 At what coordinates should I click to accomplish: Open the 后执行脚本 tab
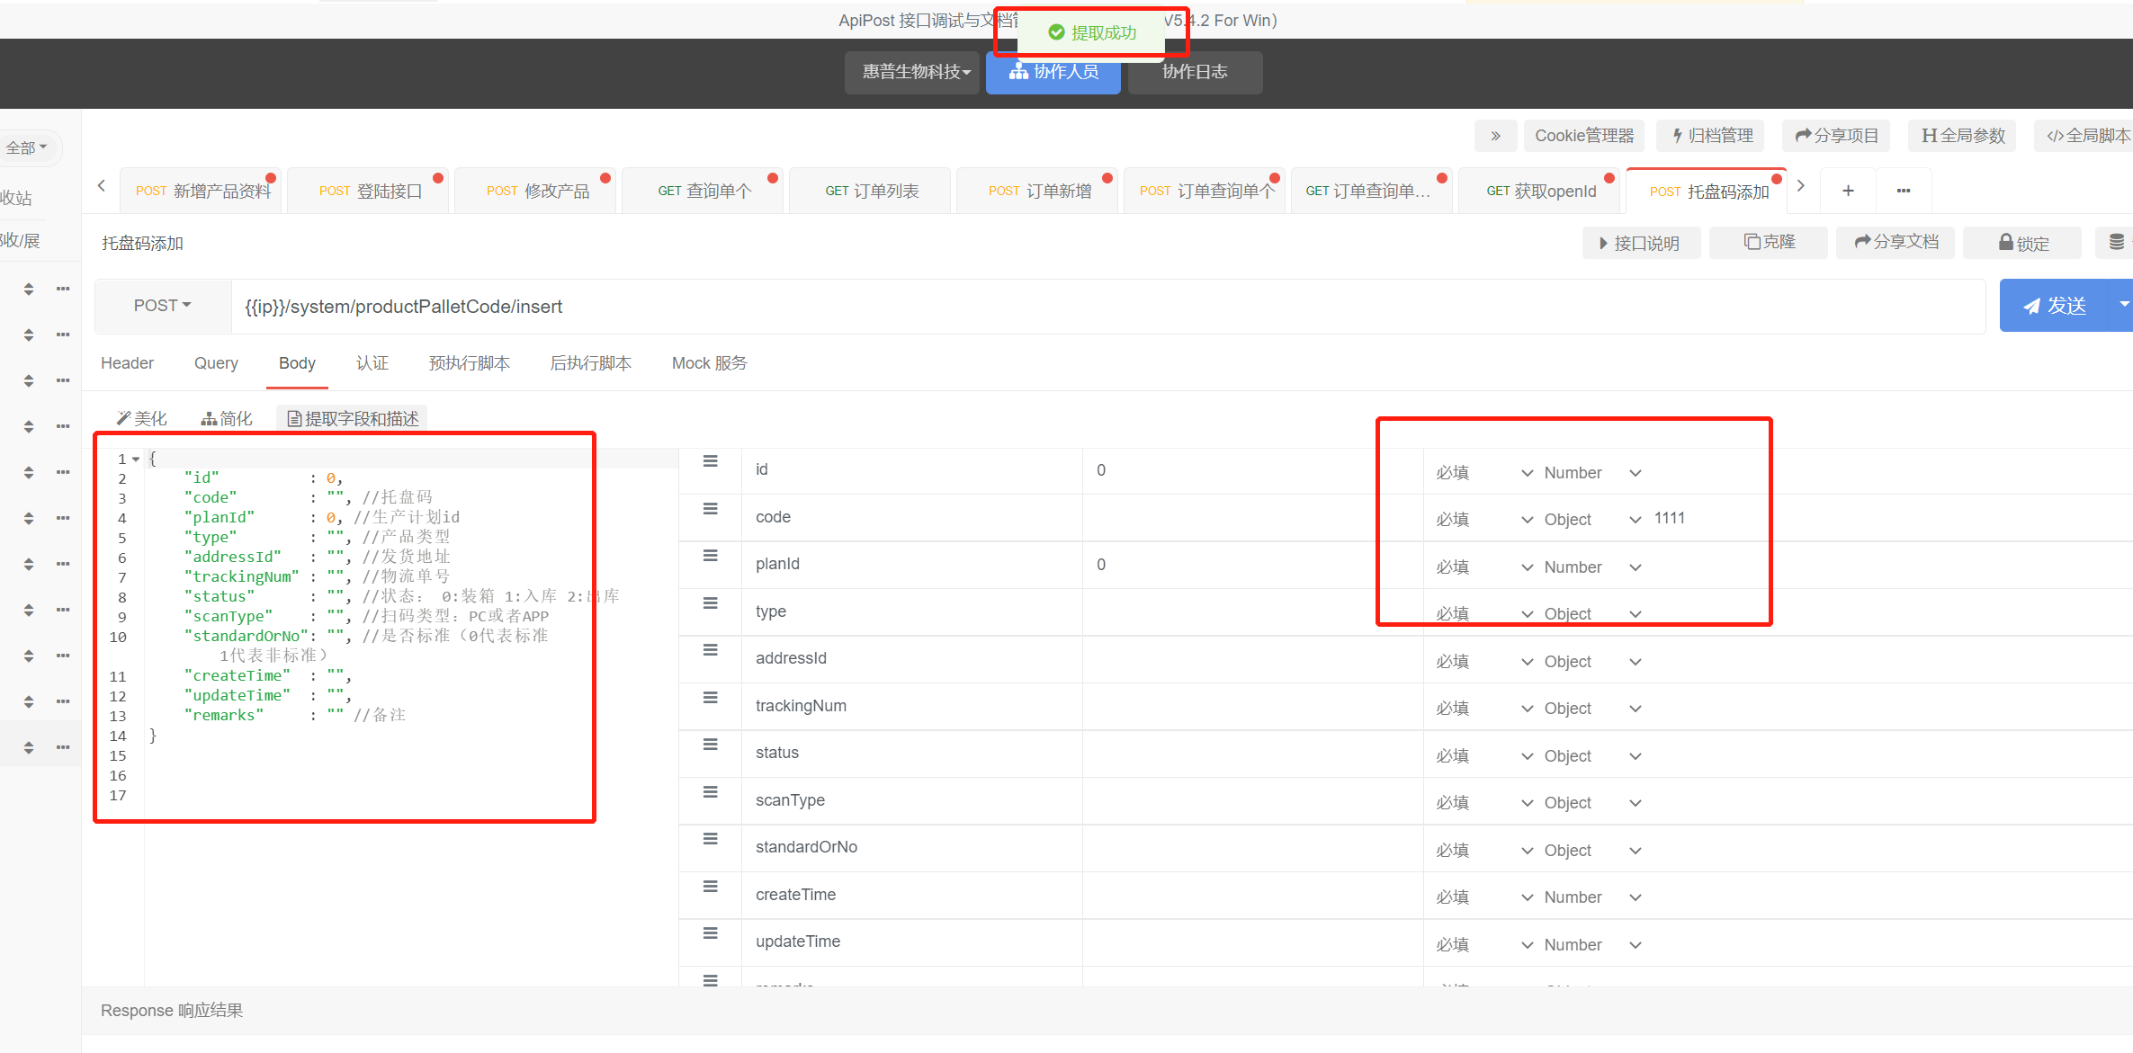(591, 363)
